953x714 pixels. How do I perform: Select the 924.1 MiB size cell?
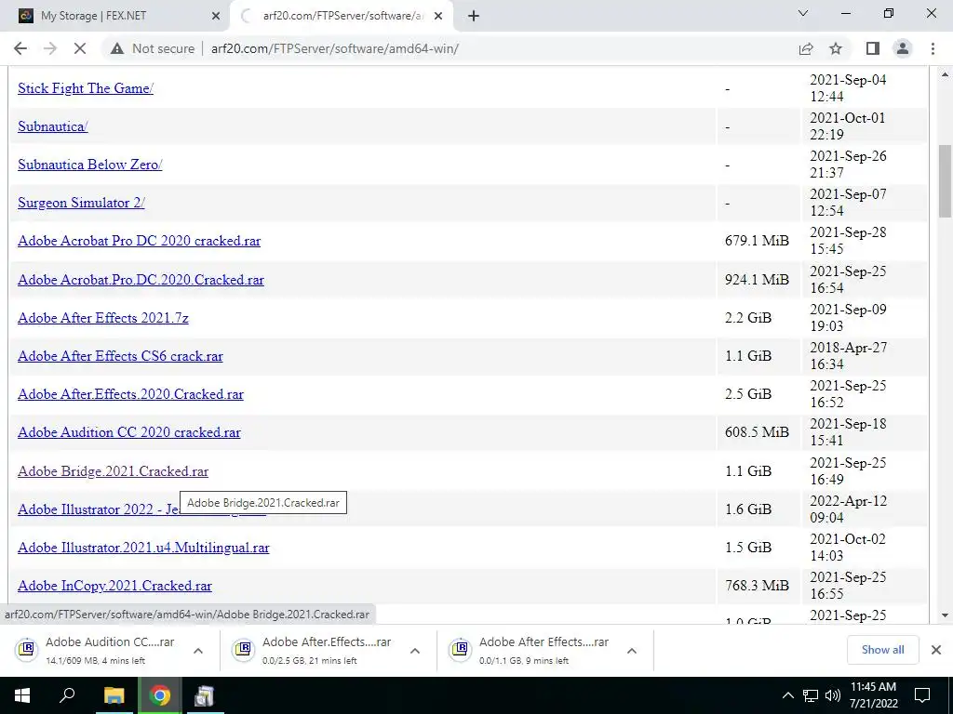pos(757,280)
